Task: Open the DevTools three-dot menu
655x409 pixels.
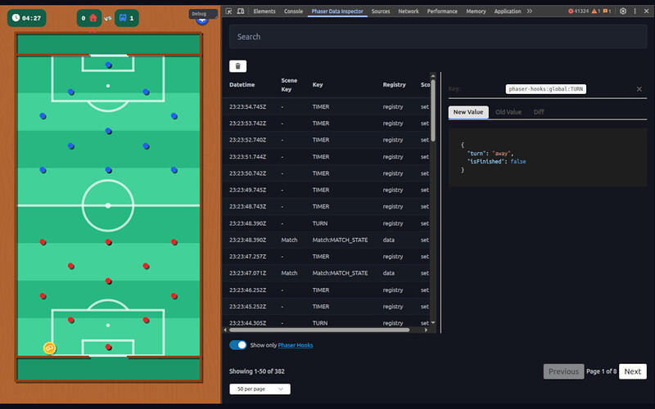Action: click(x=635, y=11)
